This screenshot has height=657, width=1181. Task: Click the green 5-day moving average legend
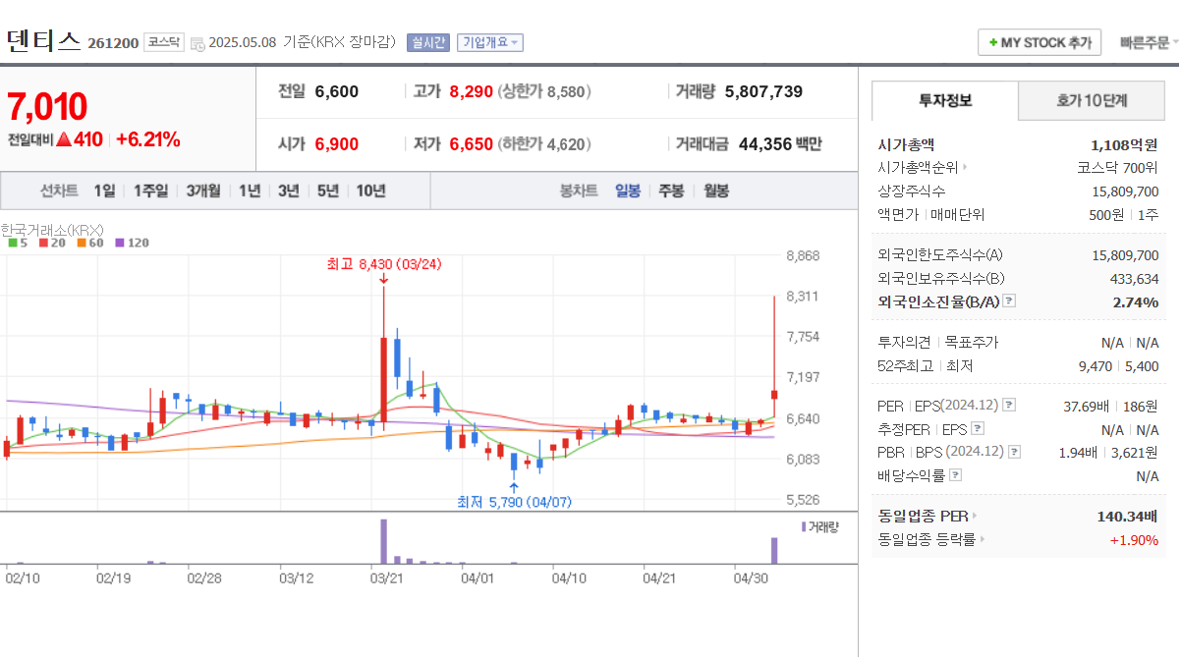(18, 243)
